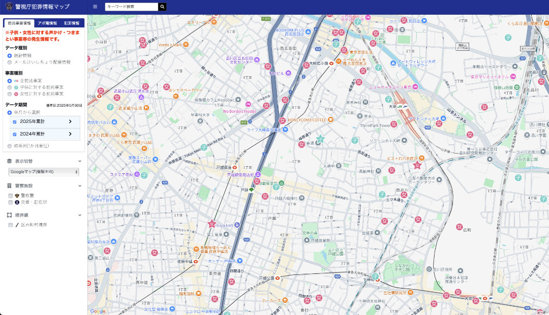Click the 警視庁犯罪情報マップ title logo
The image size is (549, 315).
38,7
